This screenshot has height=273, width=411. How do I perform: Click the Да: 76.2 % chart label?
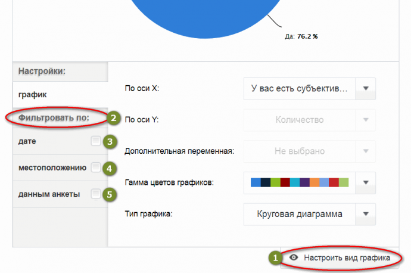pyautogui.click(x=301, y=36)
